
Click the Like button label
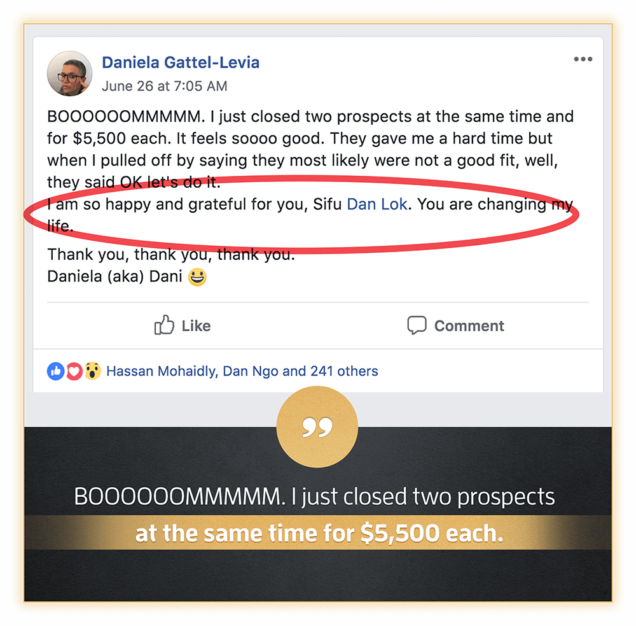[x=196, y=326]
